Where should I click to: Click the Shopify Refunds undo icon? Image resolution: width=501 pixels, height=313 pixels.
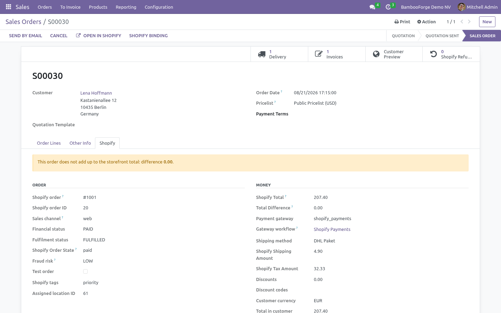click(x=434, y=54)
